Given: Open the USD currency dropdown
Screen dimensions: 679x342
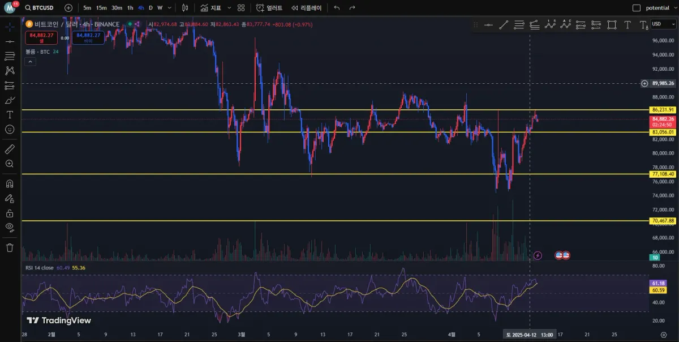Looking at the screenshot, I should pos(663,24).
